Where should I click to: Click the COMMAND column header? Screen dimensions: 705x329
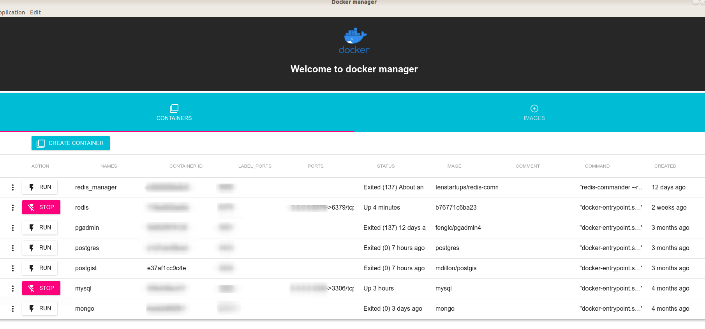[x=597, y=166]
